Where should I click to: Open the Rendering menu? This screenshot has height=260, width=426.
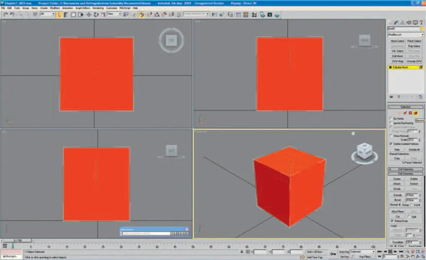click(98, 8)
